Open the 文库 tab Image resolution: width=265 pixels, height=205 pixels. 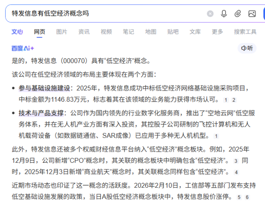point(195,32)
